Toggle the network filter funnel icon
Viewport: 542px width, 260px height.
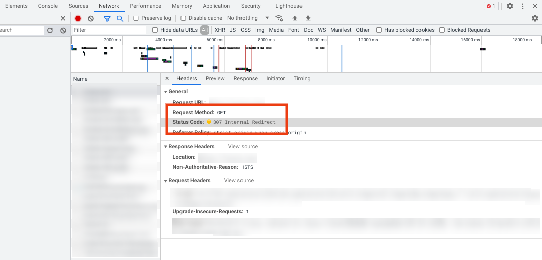pos(107,18)
